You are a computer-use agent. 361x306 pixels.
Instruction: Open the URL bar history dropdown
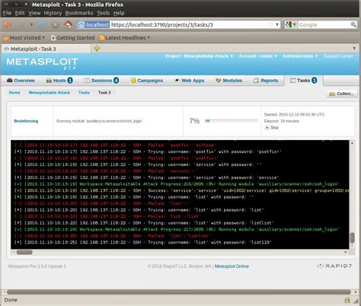tap(277, 24)
